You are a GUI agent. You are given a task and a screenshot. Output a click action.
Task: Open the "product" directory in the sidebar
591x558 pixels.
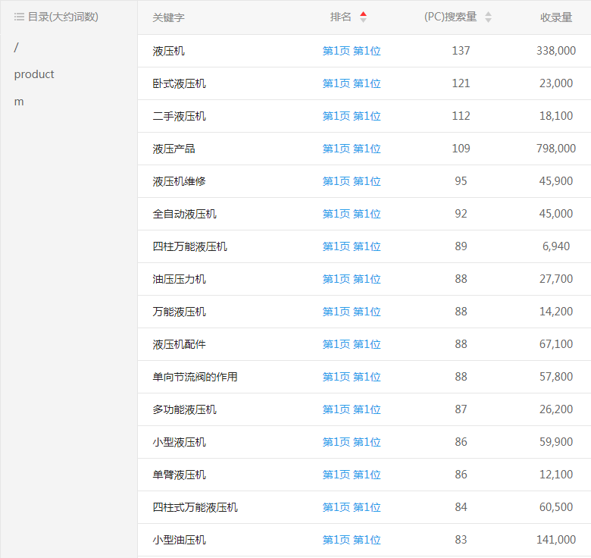click(34, 74)
